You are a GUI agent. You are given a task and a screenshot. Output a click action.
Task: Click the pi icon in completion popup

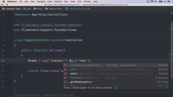tap(168, 88)
